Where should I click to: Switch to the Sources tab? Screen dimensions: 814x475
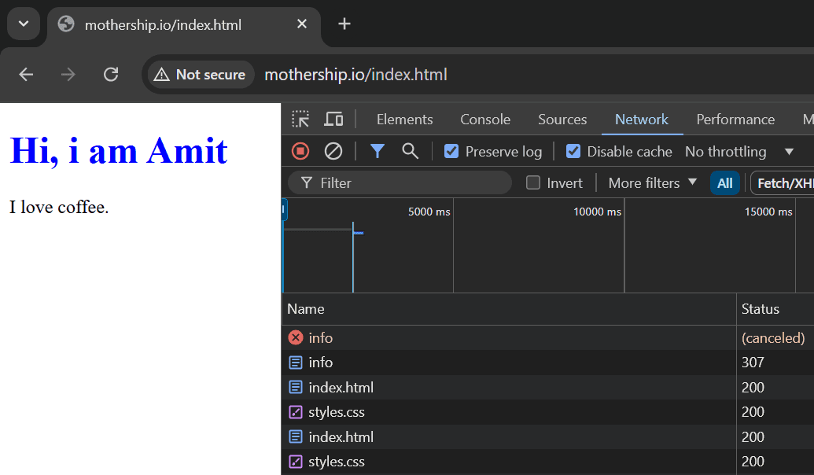[x=562, y=120]
